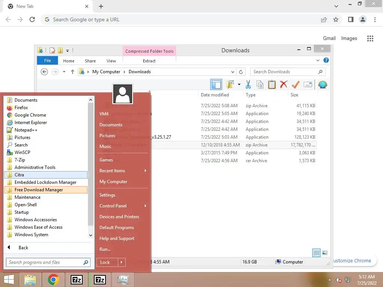Click the Chrome taskbar icon
This screenshot has width=383, height=287.
53,280
